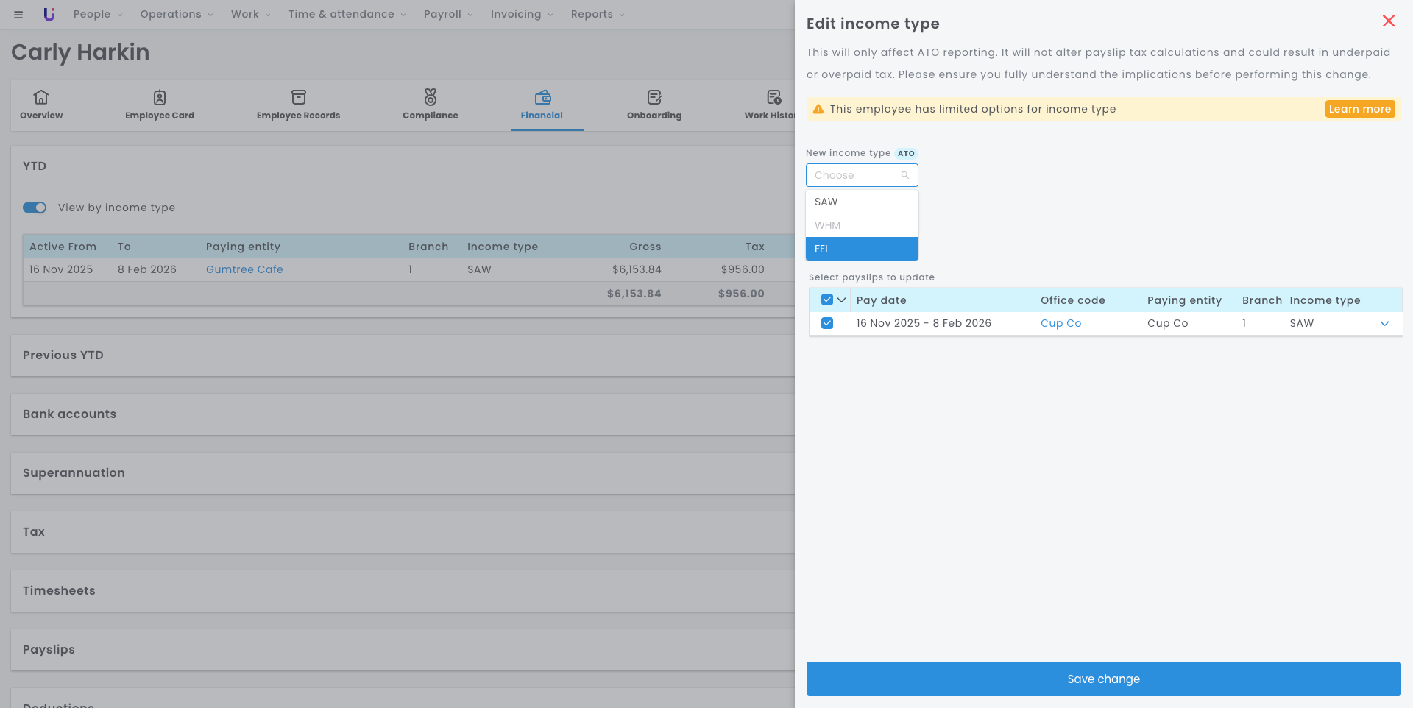1413x708 pixels.
Task: Click the SAW income type in YTD table
Action: click(479, 269)
